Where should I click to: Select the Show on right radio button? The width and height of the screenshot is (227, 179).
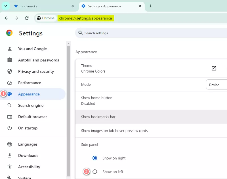click(x=95, y=158)
